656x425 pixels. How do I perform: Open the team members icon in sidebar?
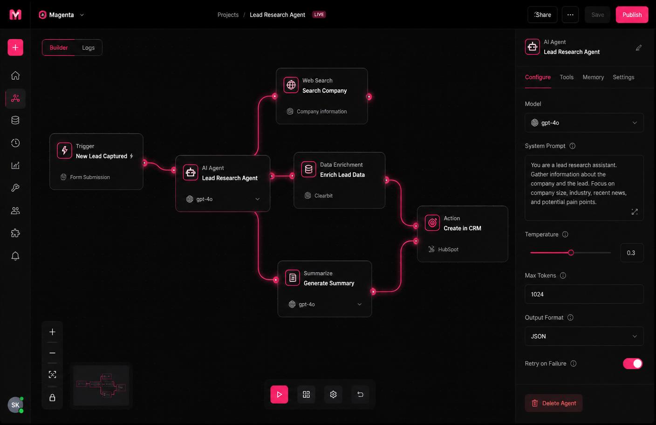click(x=15, y=211)
